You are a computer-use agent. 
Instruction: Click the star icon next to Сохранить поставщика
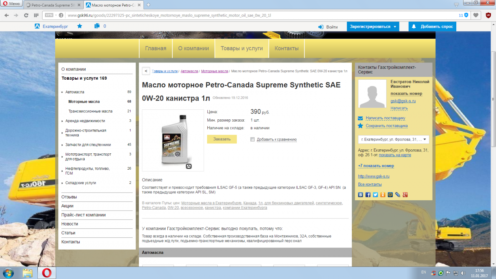(x=360, y=126)
